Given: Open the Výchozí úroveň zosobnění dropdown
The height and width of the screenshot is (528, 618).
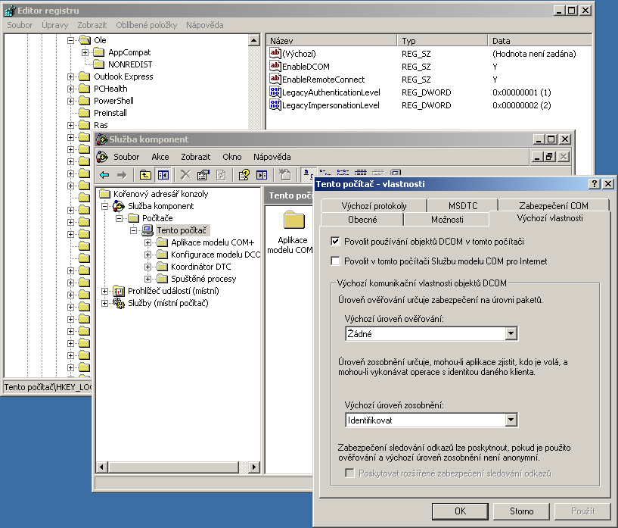Looking at the screenshot, I should tap(511, 420).
